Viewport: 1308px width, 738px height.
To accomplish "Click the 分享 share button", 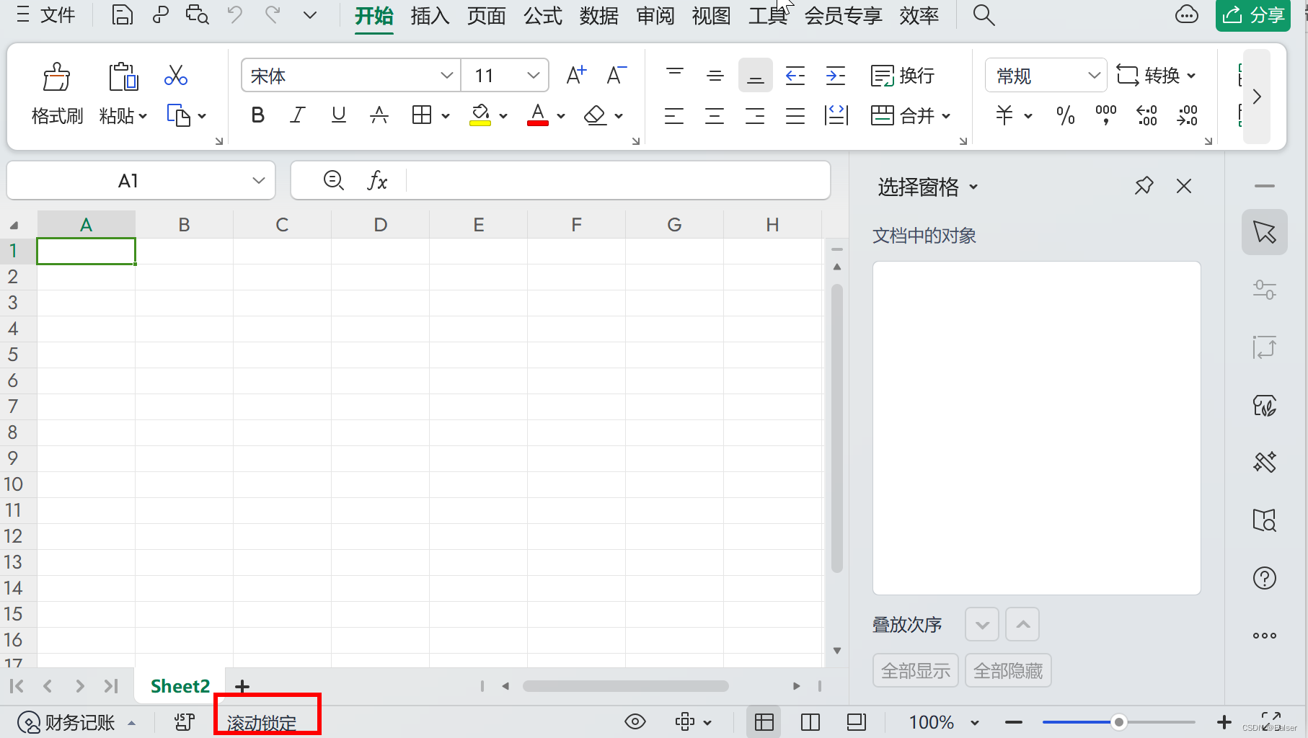I will (1253, 15).
